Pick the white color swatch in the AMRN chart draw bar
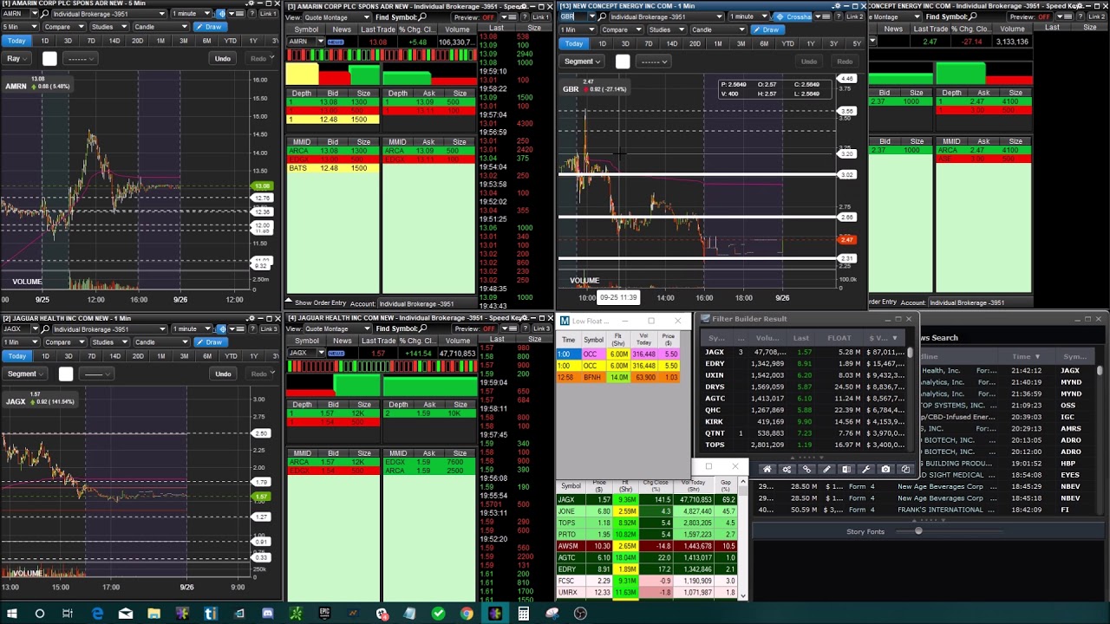This screenshot has height=624, width=1110. click(x=49, y=58)
